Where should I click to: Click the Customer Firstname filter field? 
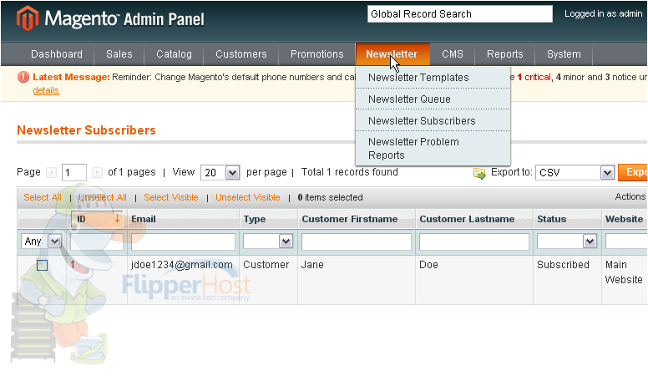(357, 241)
